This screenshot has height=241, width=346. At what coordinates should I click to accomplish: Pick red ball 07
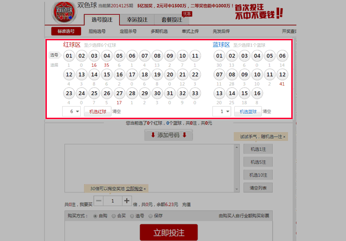click(145, 56)
